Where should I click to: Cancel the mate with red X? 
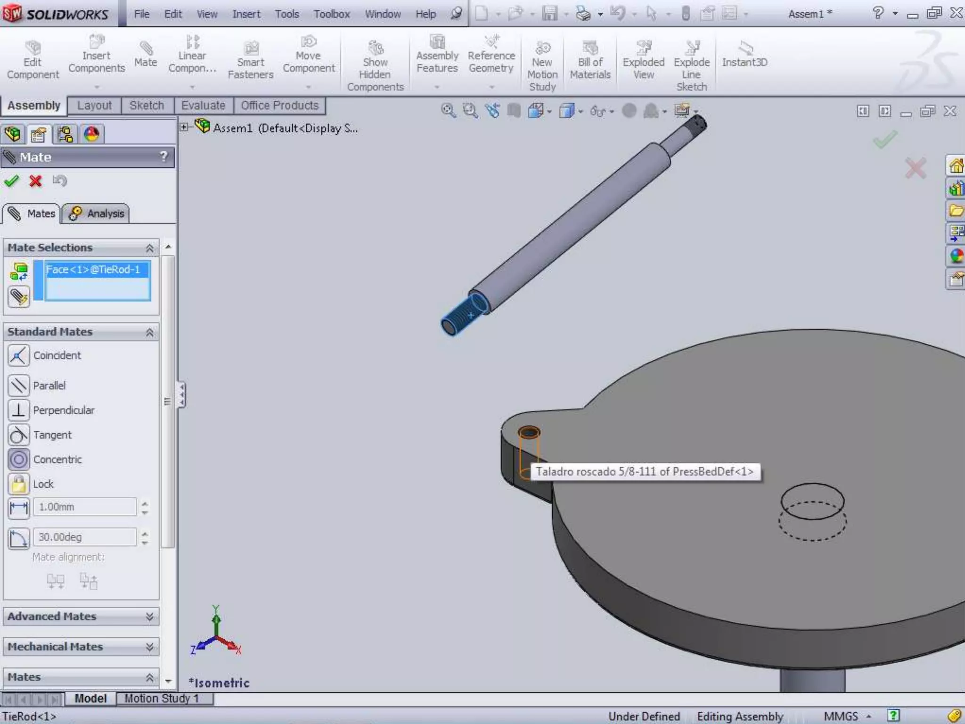[35, 181]
